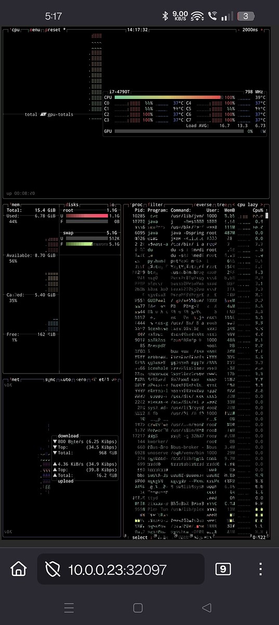The width and height of the screenshot is (279, 625).
Task: Activate the process filter field
Action: pyautogui.click(x=155, y=205)
